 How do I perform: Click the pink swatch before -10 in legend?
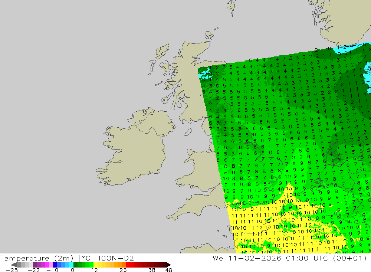pyautogui.click(x=51, y=265)
